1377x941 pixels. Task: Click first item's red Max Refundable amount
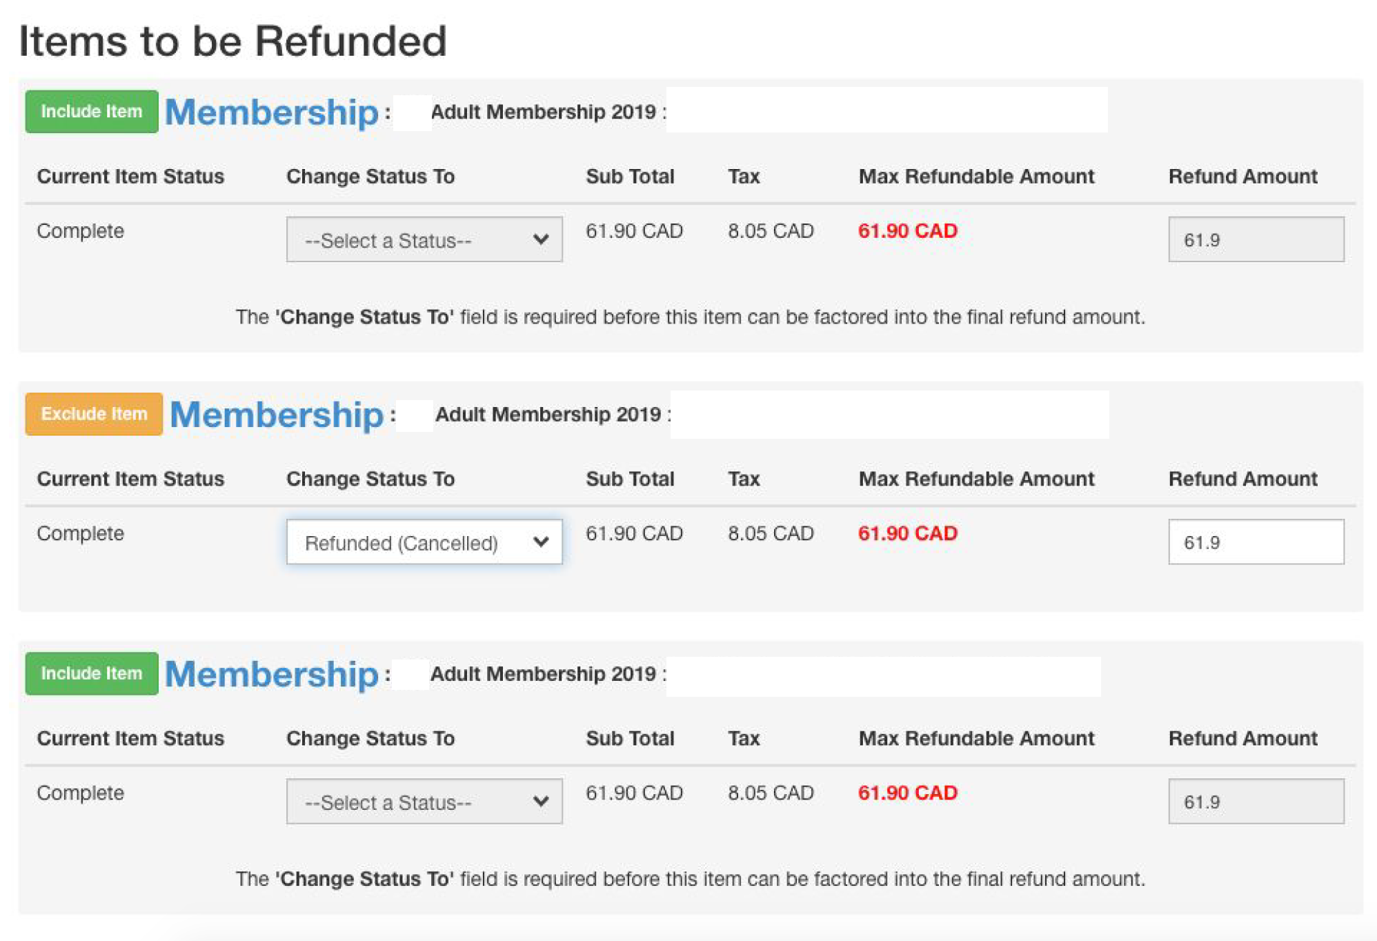tap(907, 230)
